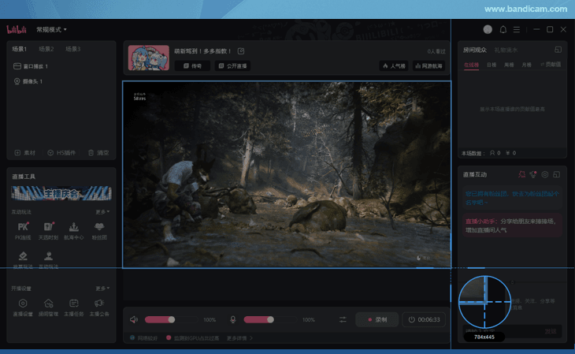
Task: Select the 日榜 ranking tab
Action: tap(492, 65)
